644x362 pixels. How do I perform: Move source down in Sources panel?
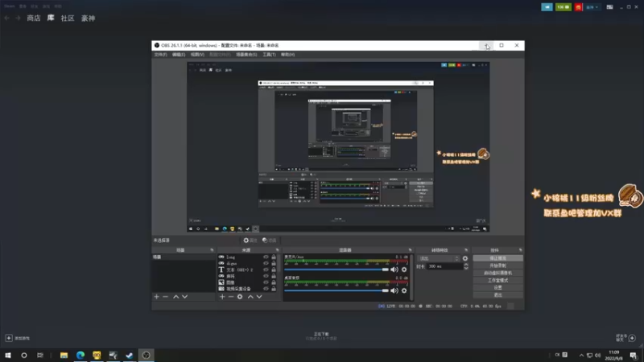[259, 297]
